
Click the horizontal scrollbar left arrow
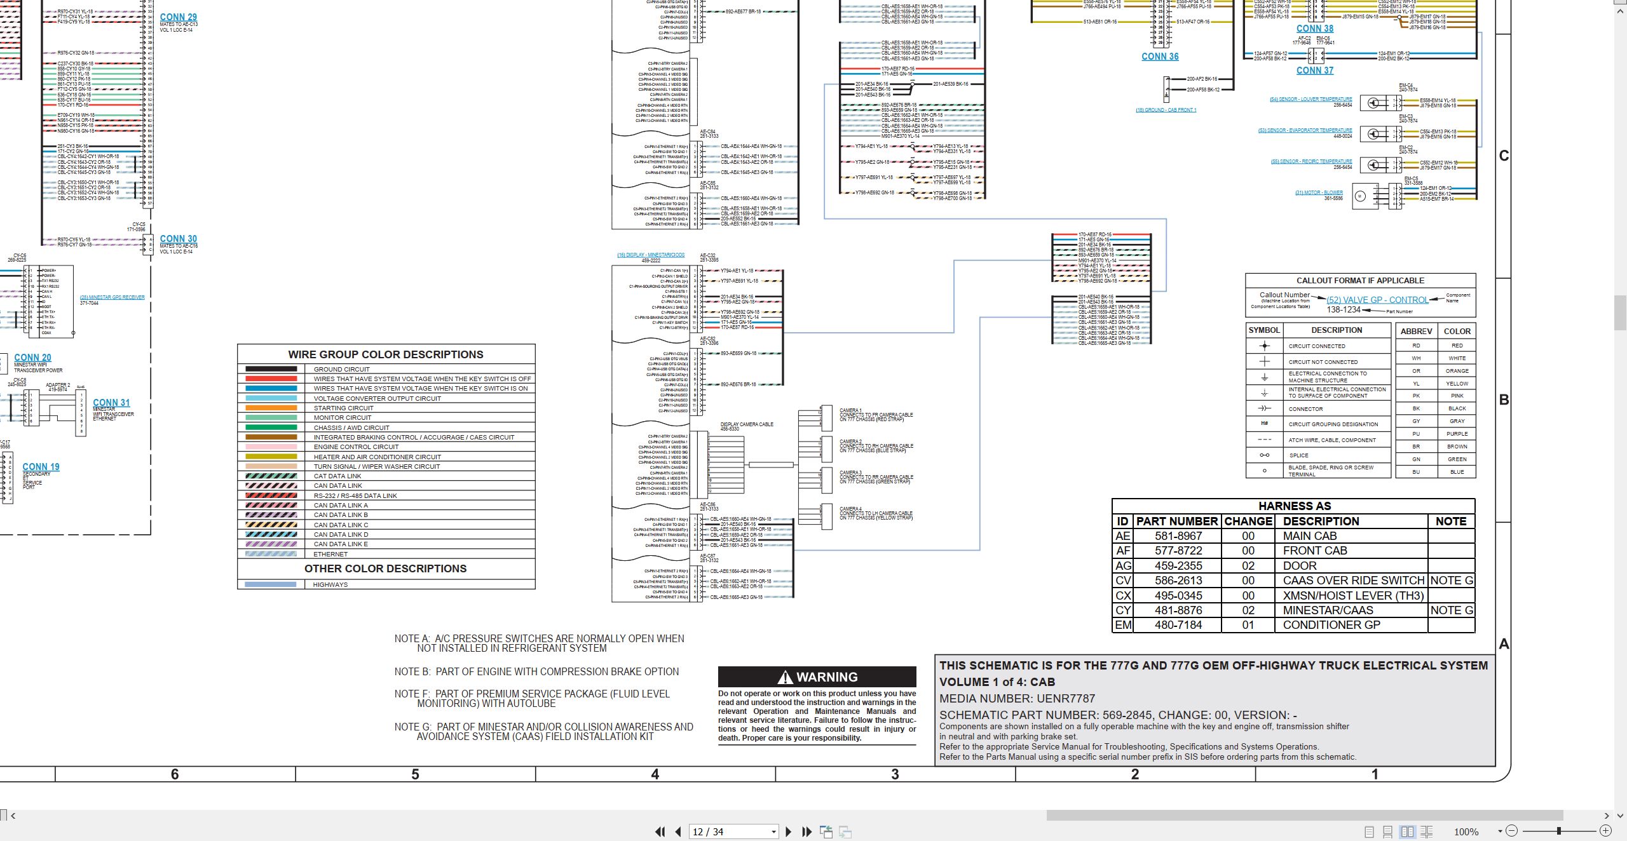13,816
